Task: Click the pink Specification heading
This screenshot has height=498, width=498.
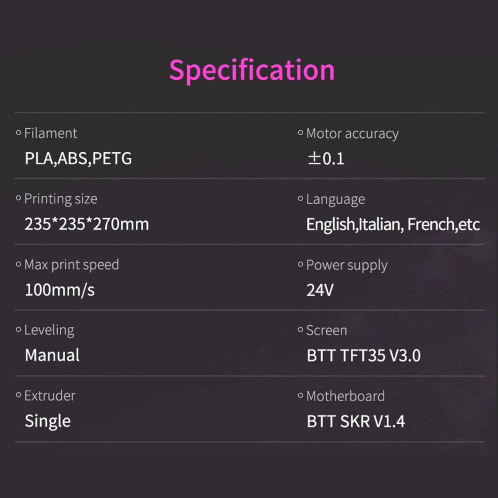Action: pos(251,70)
